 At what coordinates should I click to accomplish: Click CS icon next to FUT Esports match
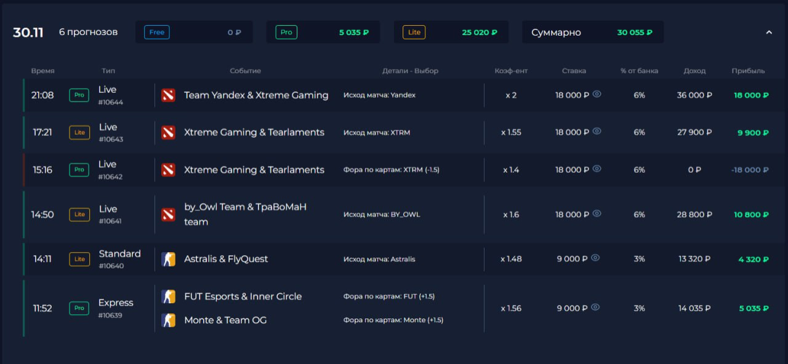(x=168, y=296)
